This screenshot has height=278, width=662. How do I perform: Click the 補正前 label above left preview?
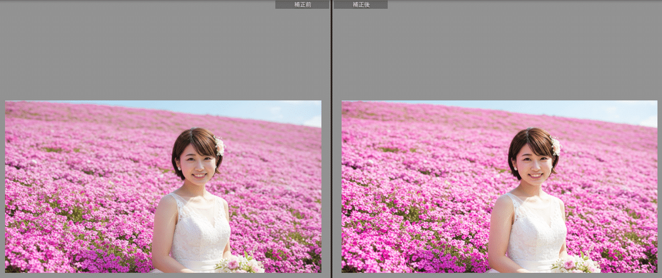(302, 4)
